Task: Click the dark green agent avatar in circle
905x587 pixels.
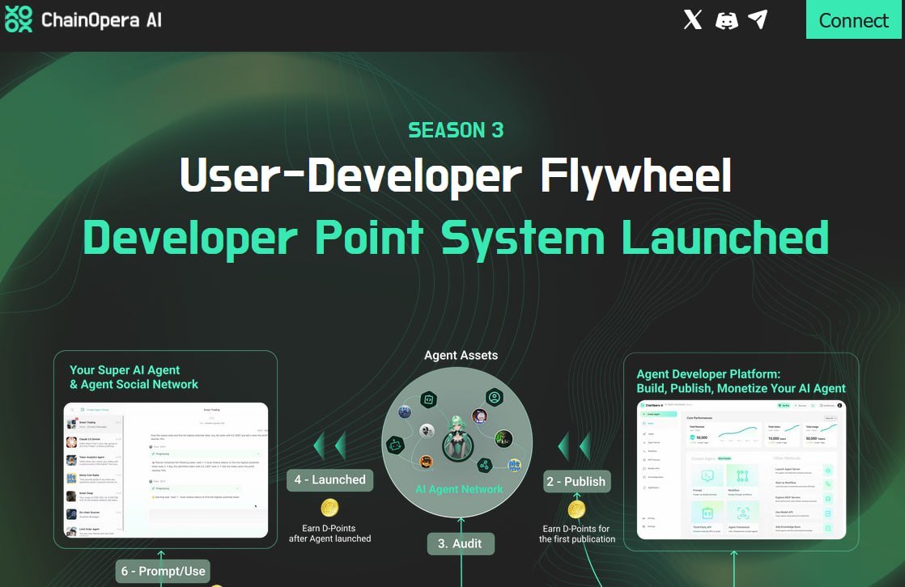Action: click(x=503, y=439)
